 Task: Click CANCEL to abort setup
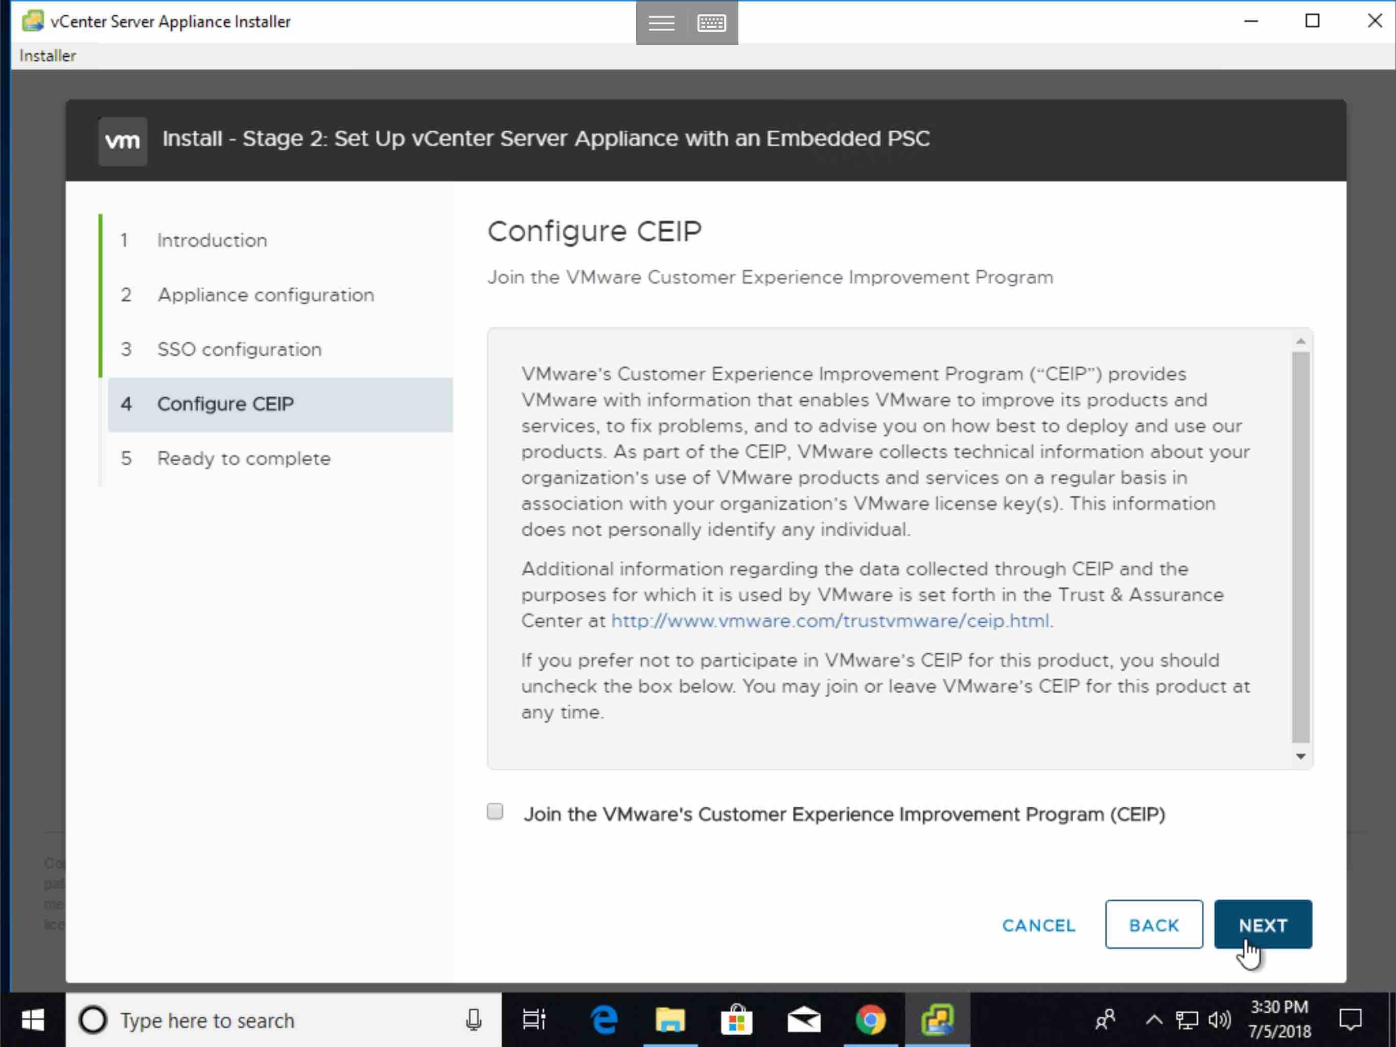point(1039,925)
